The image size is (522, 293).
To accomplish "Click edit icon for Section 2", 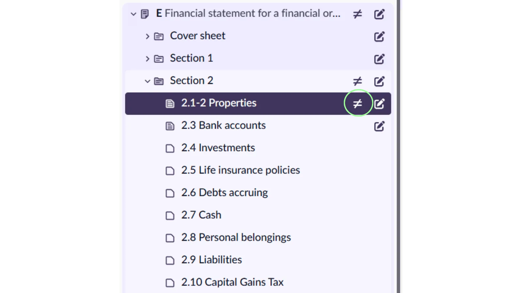I will [379, 81].
